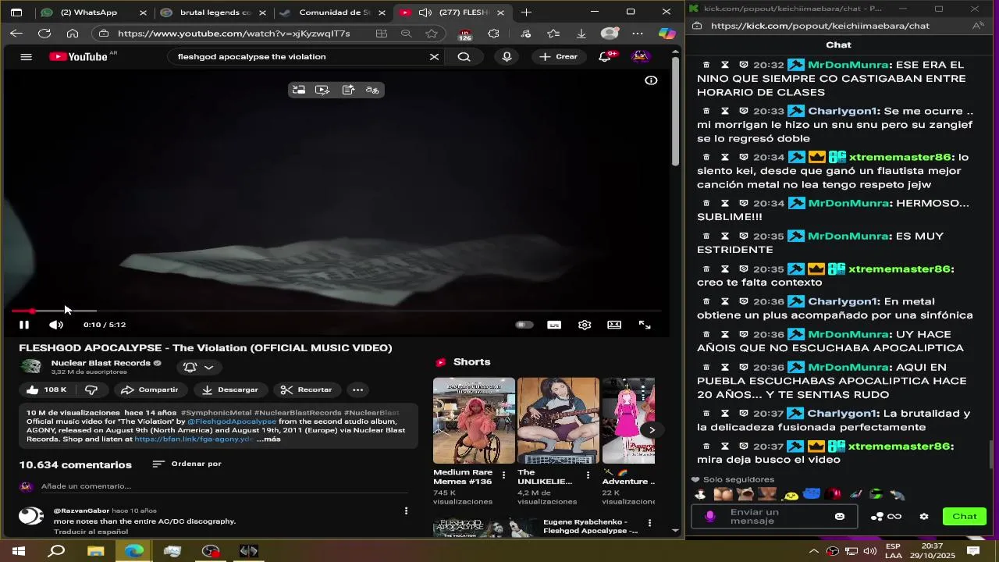This screenshot has height=562, width=999.
Task: Open Kick chat settings gear
Action: pos(924,516)
